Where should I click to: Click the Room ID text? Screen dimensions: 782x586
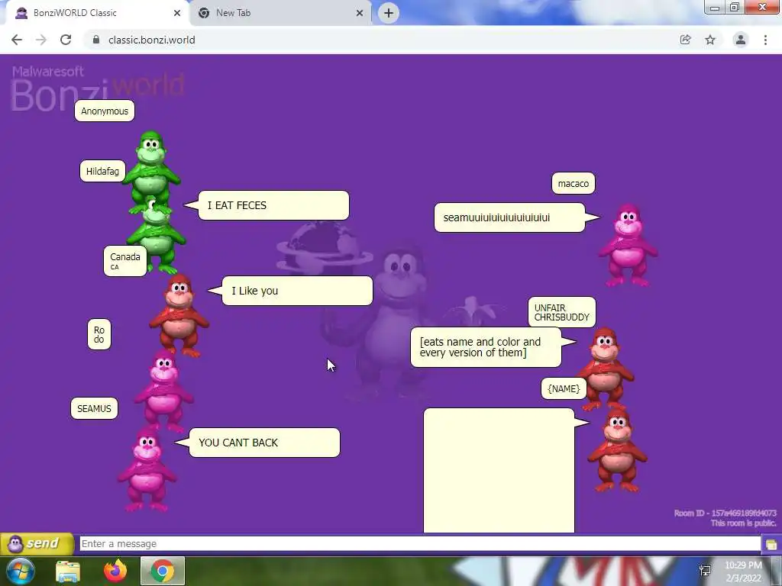pyautogui.click(x=725, y=513)
